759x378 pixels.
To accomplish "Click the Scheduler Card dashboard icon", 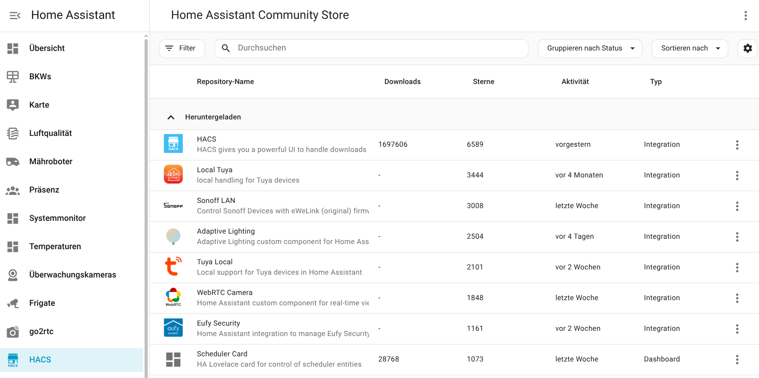I will [173, 360].
